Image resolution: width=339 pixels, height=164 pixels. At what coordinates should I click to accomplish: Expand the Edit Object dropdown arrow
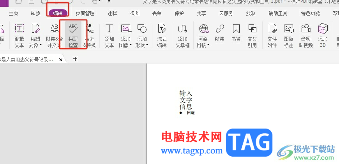[x=41, y=45]
